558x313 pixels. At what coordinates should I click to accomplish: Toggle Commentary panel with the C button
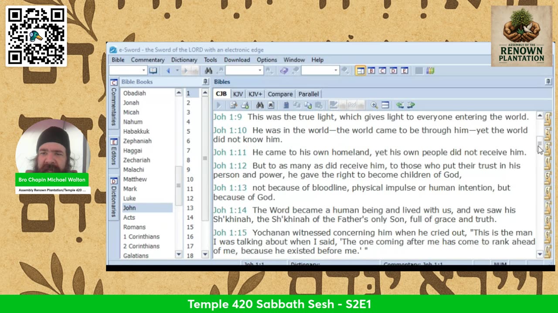(382, 70)
